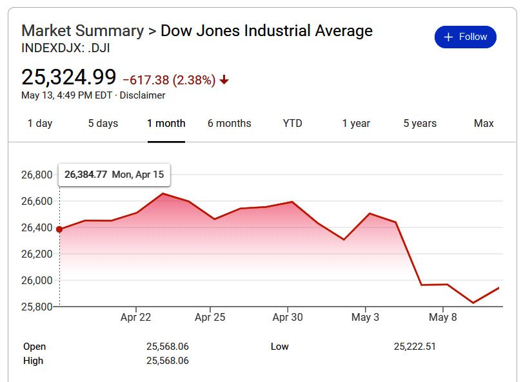This screenshot has width=532, height=382.
Task: Click the plus icon in Follow button
Action: click(x=449, y=37)
